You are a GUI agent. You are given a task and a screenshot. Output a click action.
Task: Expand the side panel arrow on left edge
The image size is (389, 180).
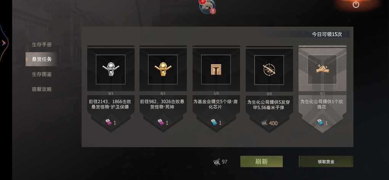pos(3,43)
